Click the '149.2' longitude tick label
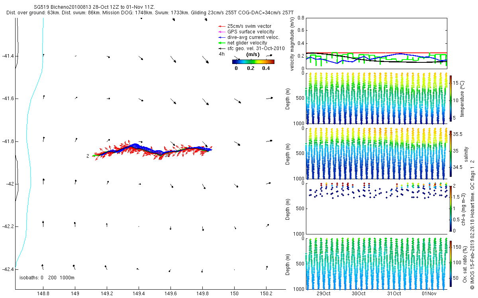The image size is (478, 298). tap(107, 294)
